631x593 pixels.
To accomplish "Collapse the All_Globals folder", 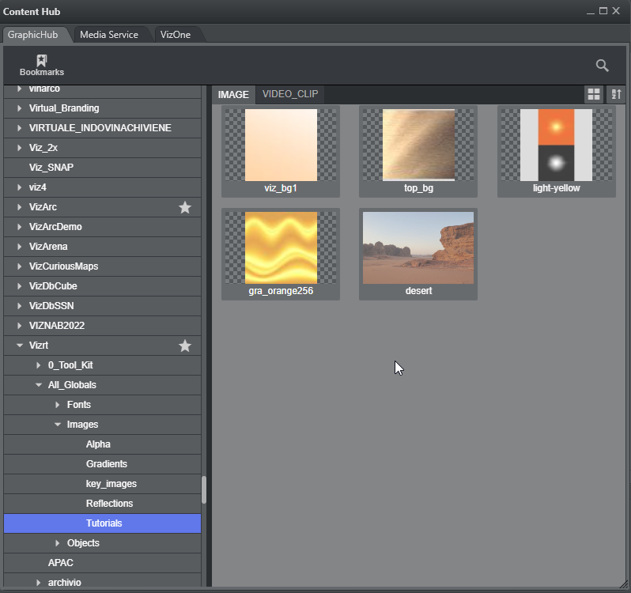I will [39, 385].
